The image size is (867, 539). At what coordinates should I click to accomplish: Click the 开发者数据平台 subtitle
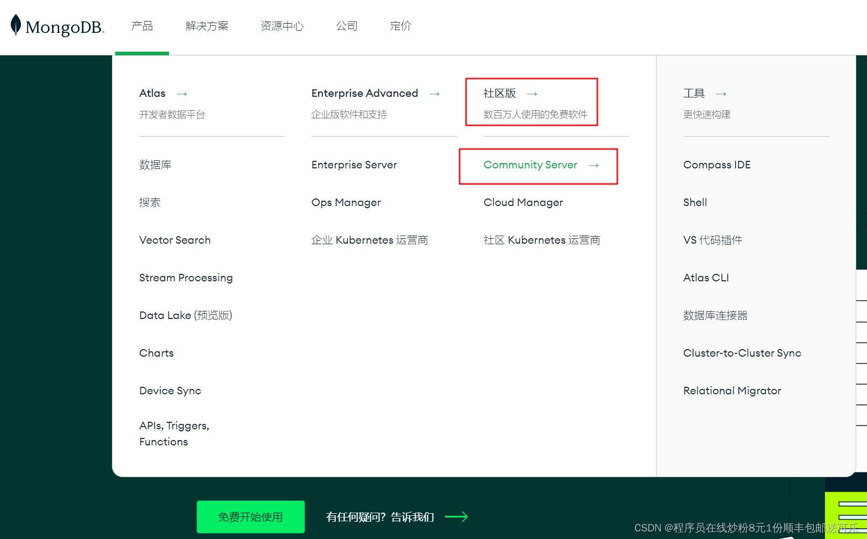coord(172,115)
